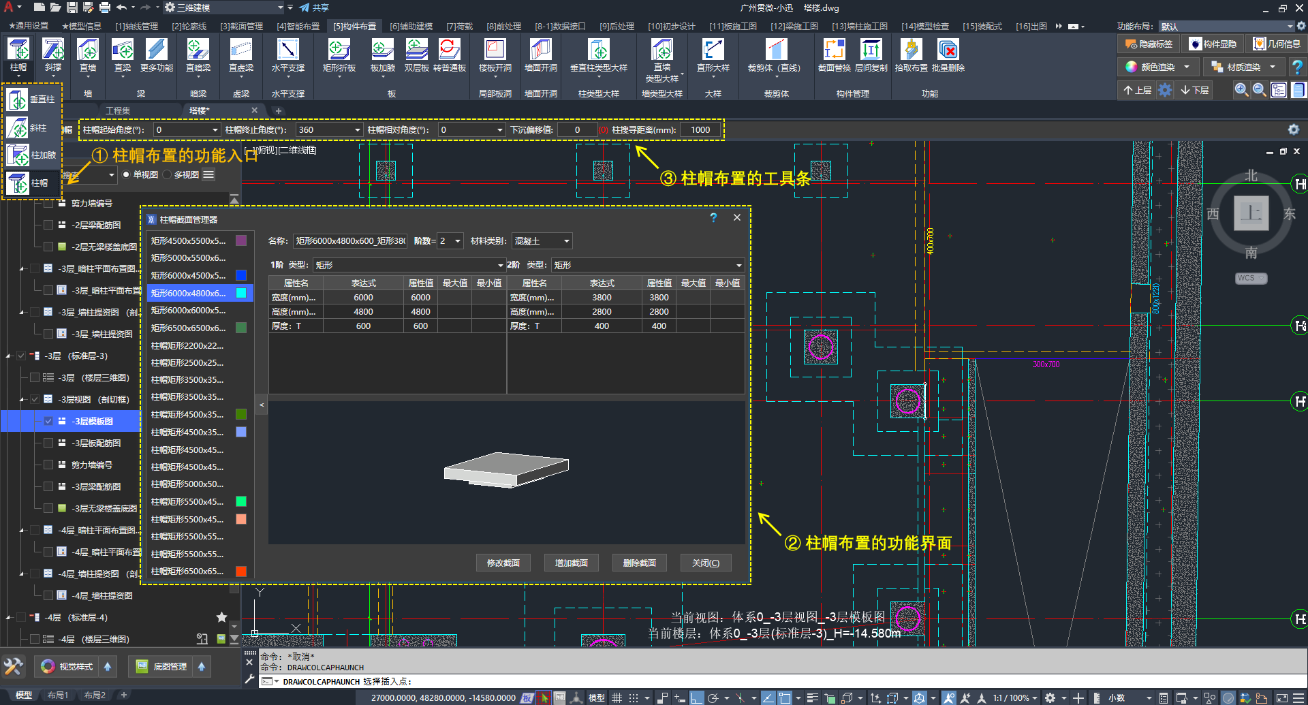1308x705 pixels.
Task: Click the 水平支撑 tool icon
Action: click(287, 50)
